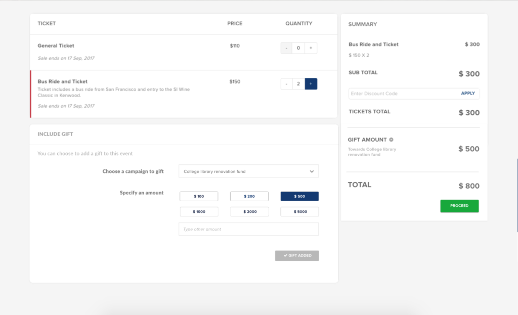Decrease Bus Ride and Ticket quantity
This screenshot has width=518, height=315.
[x=286, y=84]
